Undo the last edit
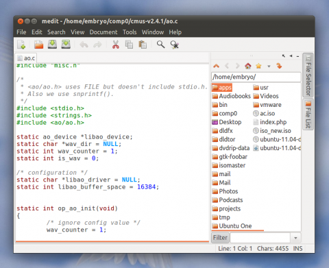Image resolution: width=329 pixels, height=268 pixels. tap(84, 45)
